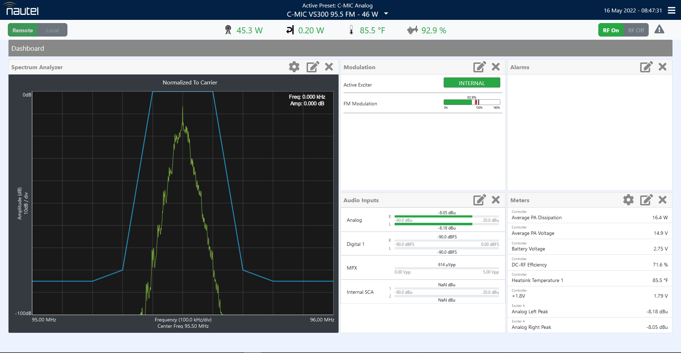This screenshot has height=353, width=681.
Task: Open the hamburger main menu
Action: [x=671, y=10]
